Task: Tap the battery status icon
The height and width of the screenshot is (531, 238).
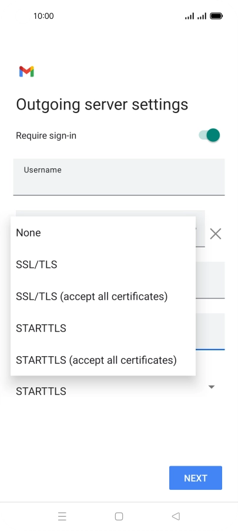Action: (216, 16)
